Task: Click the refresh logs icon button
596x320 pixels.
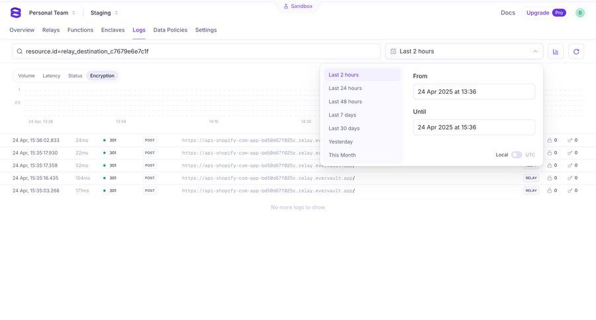Action: click(x=576, y=52)
